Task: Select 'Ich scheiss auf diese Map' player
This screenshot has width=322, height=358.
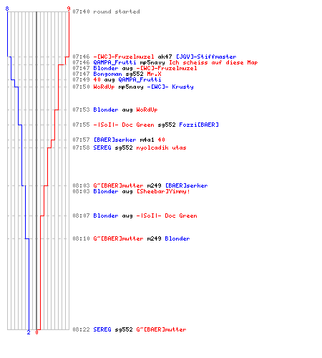Action: pos(213,62)
